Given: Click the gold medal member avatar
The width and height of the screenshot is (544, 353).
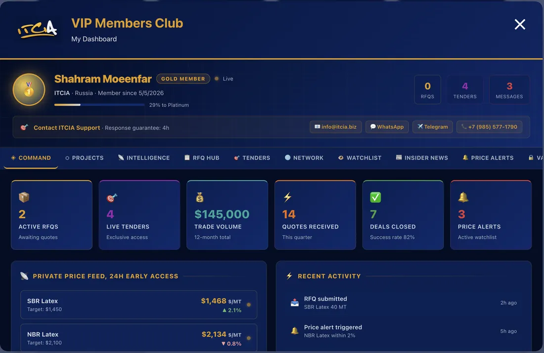Looking at the screenshot, I should (29, 89).
